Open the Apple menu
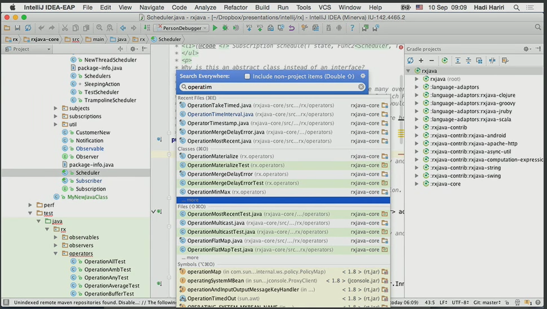The width and height of the screenshot is (547, 309). point(12,7)
